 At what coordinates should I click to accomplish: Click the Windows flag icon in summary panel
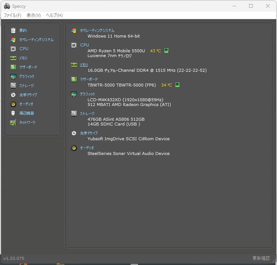pyautogui.click(x=74, y=31)
